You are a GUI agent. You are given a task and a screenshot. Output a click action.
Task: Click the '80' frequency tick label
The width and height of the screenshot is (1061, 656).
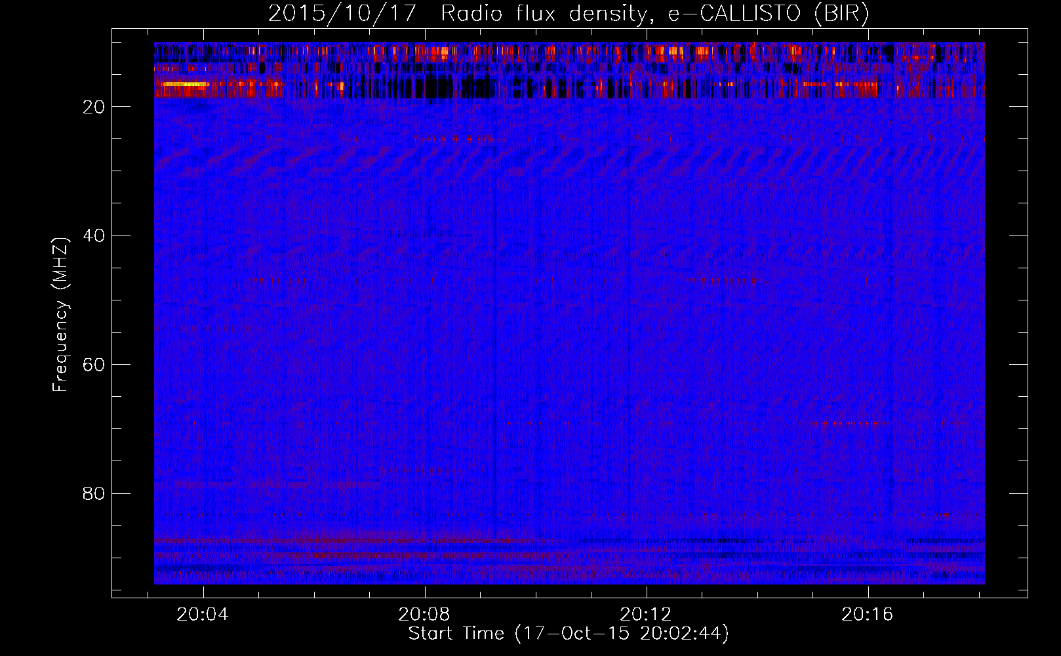[94, 493]
